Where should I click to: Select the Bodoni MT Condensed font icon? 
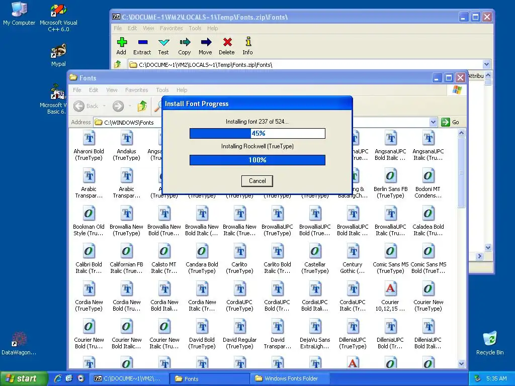point(428,175)
